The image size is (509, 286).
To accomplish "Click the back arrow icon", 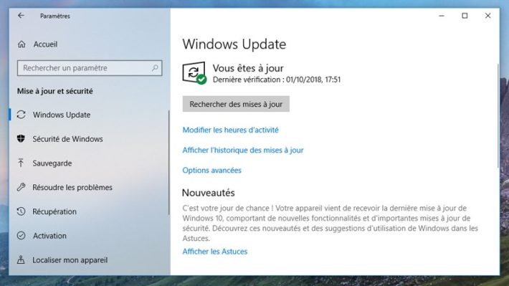I will pyautogui.click(x=21, y=16).
